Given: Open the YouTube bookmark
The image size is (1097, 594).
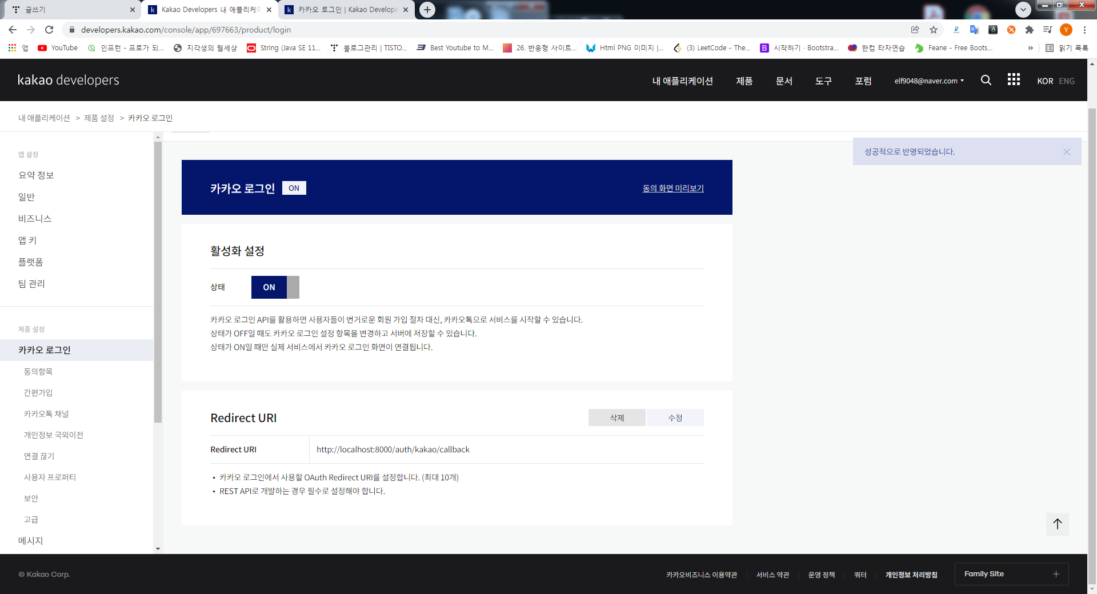Looking at the screenshot, I should [58, 48].
